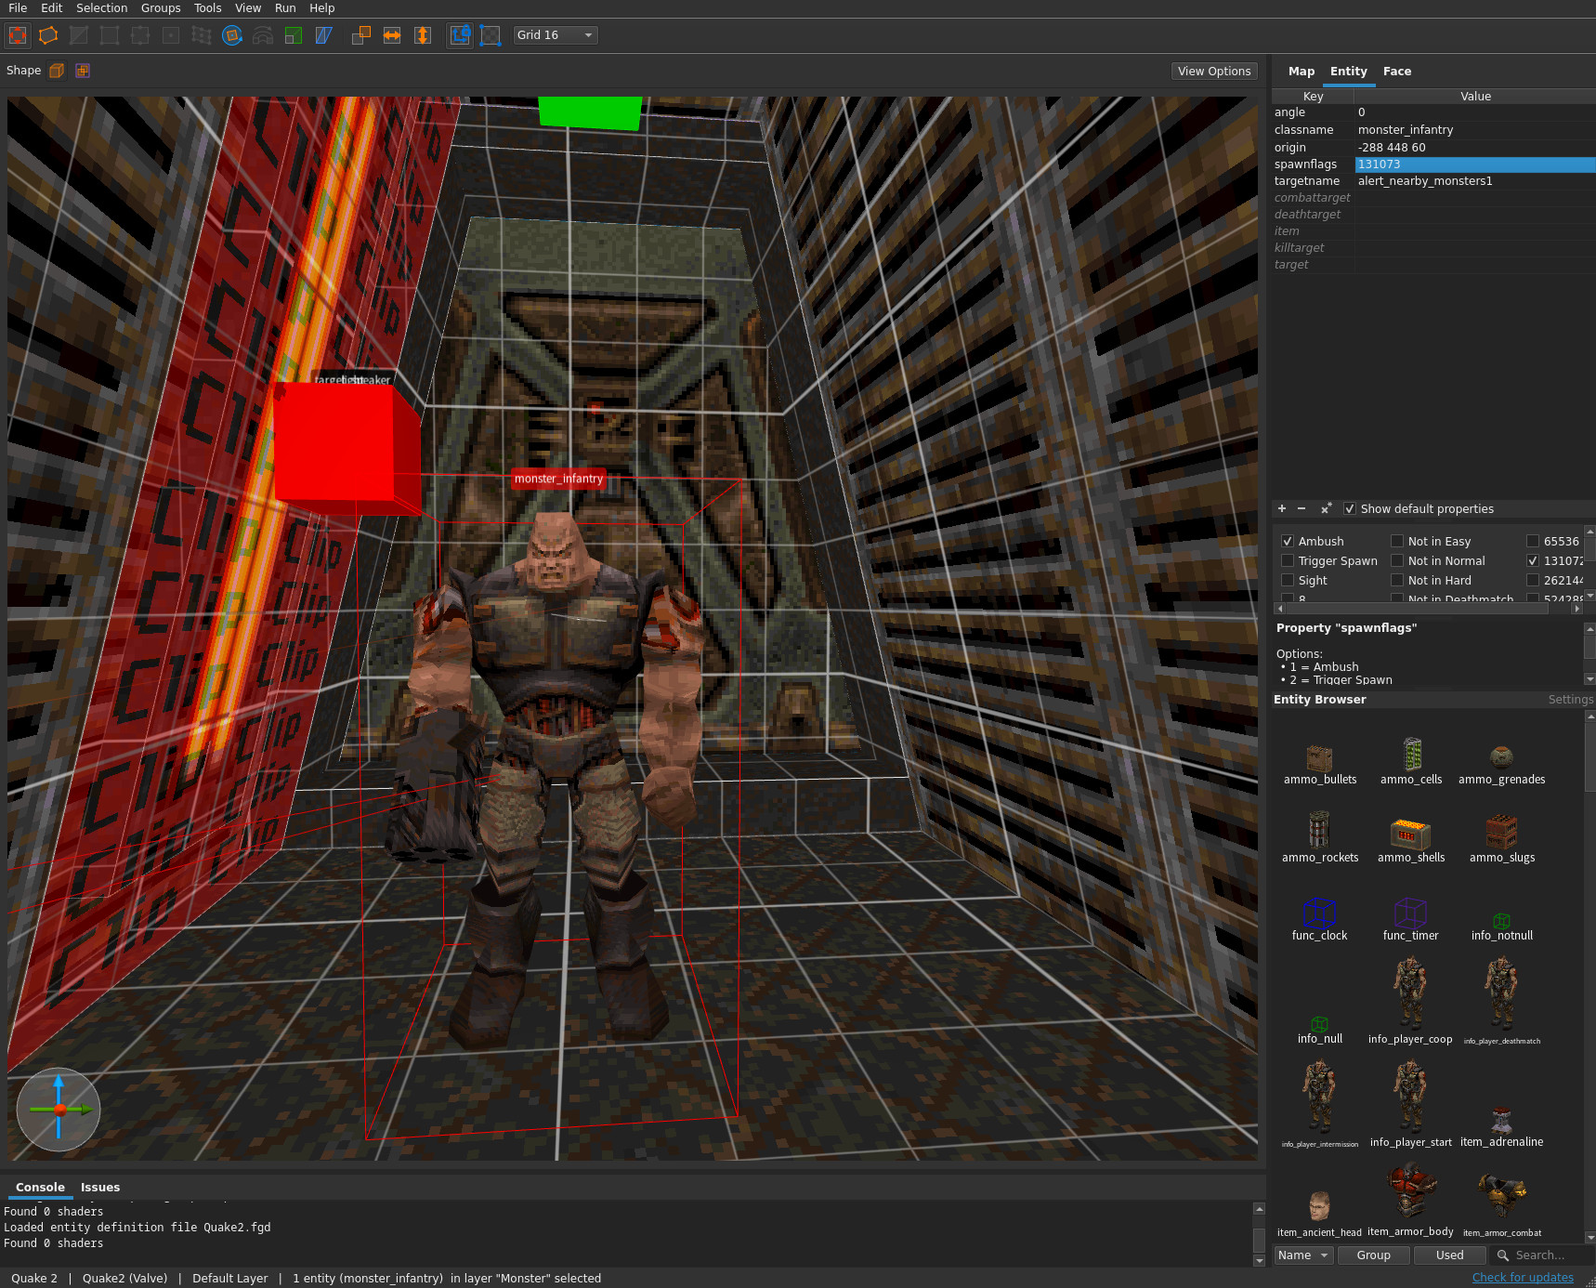
Task: Choose the orange cuboid Shape icon
Action: (57, 71)
